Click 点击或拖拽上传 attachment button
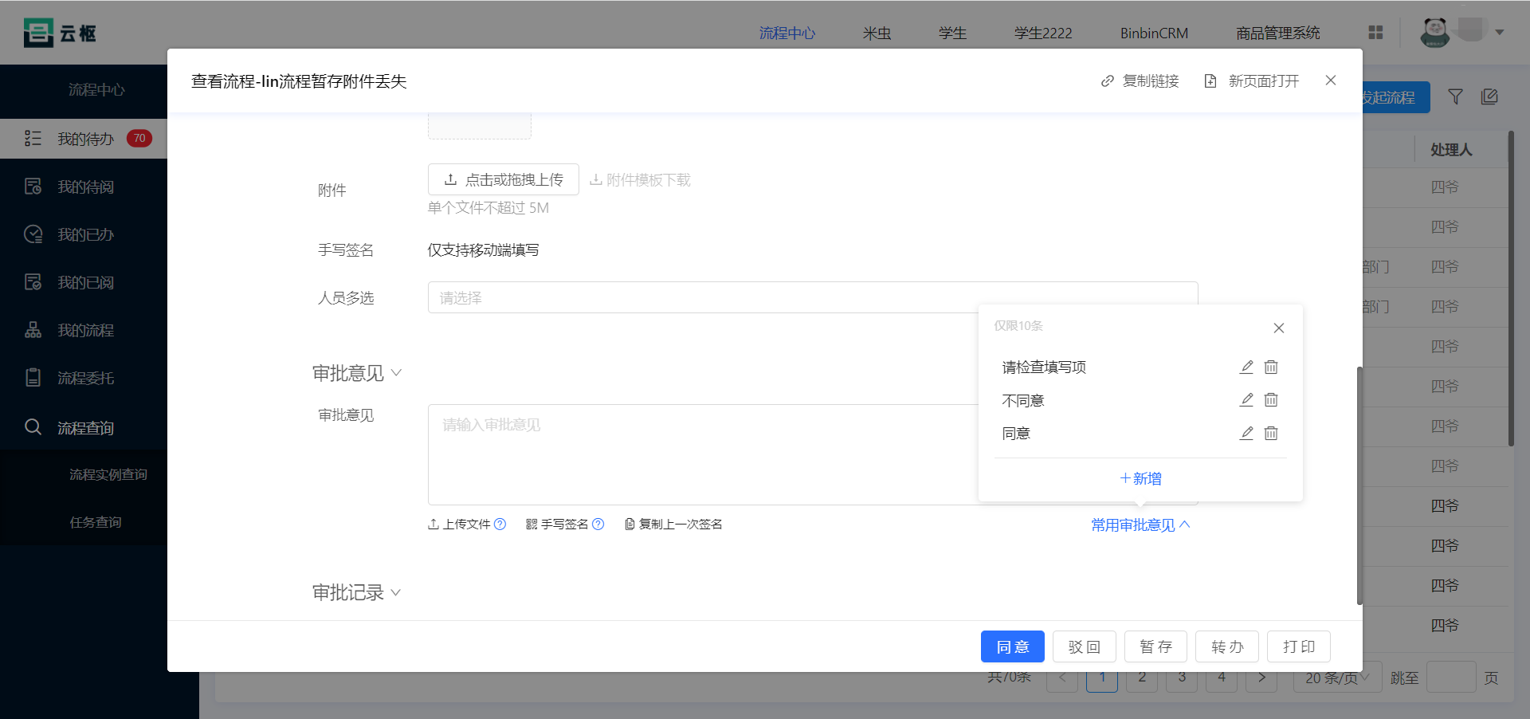Screen dimensions: 1530x719 tap(504, 179)
